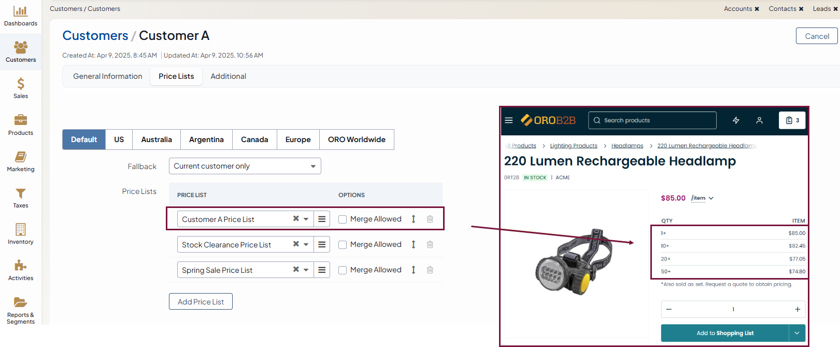Open Customer A Price List dropdown arrow

(x=306, y=219)
